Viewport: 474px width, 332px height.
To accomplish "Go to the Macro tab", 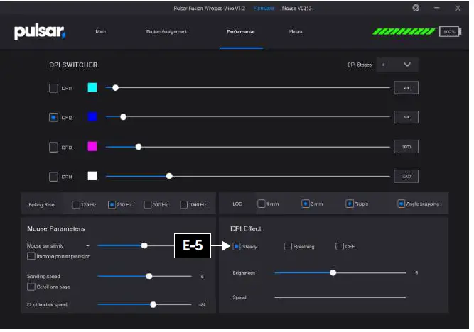I will [x=296, y=31].
